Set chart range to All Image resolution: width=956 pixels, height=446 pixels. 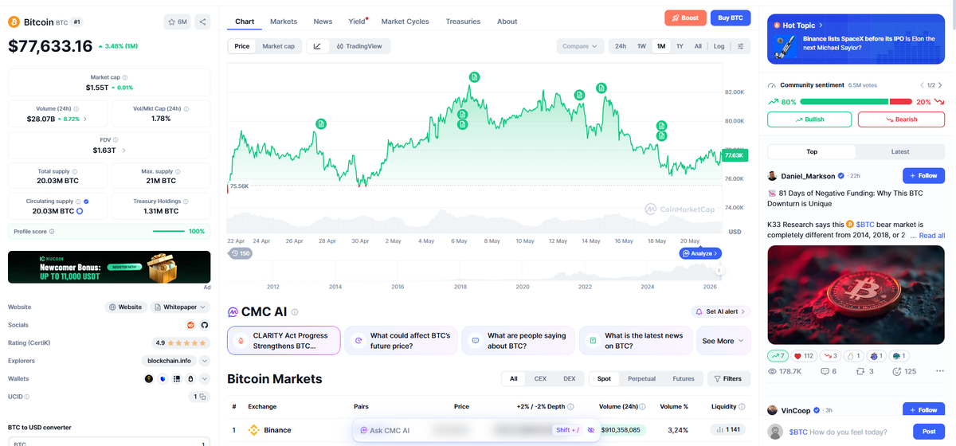698,46
